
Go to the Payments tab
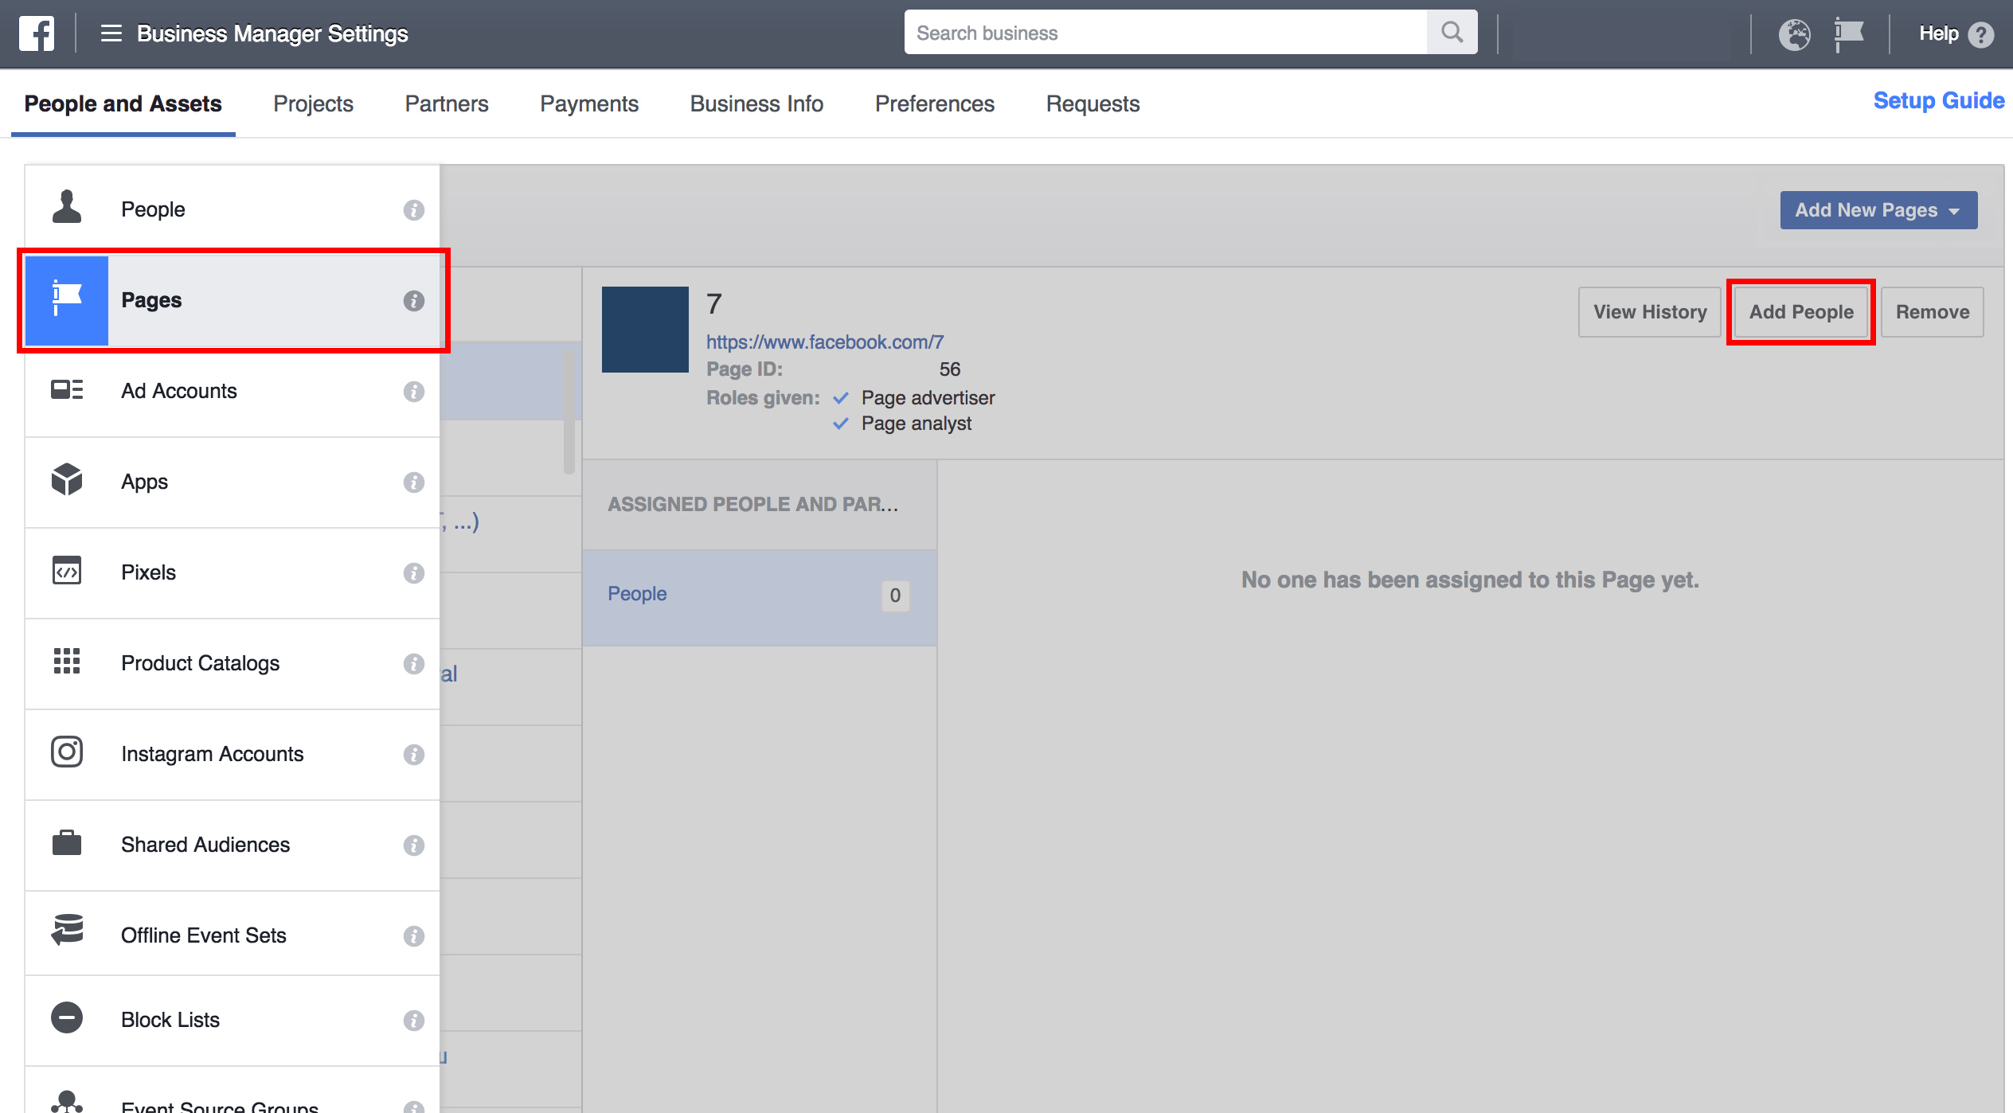(589, 103)
